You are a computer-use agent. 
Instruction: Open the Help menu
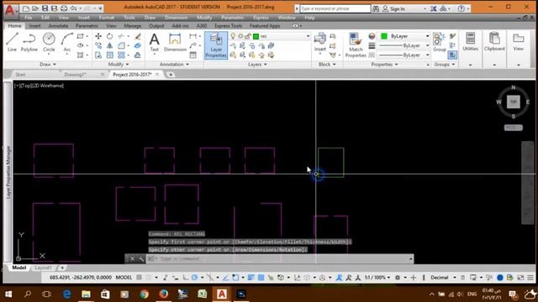tap(309, 18)
